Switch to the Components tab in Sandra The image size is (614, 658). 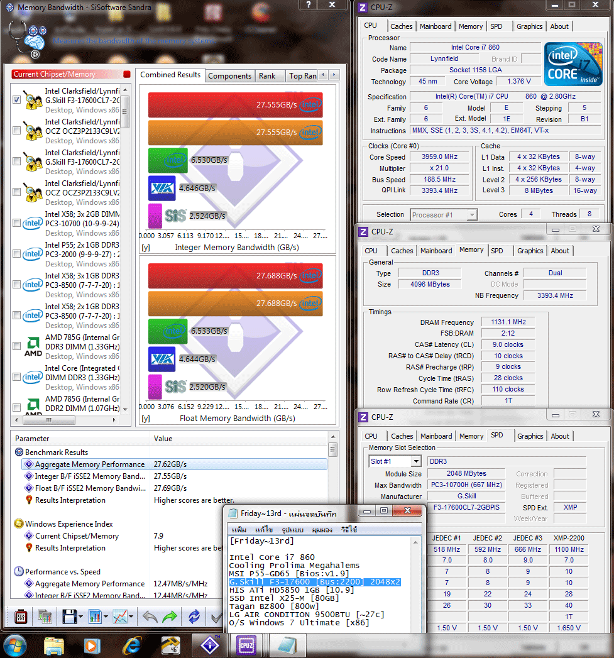click(229, 76)
